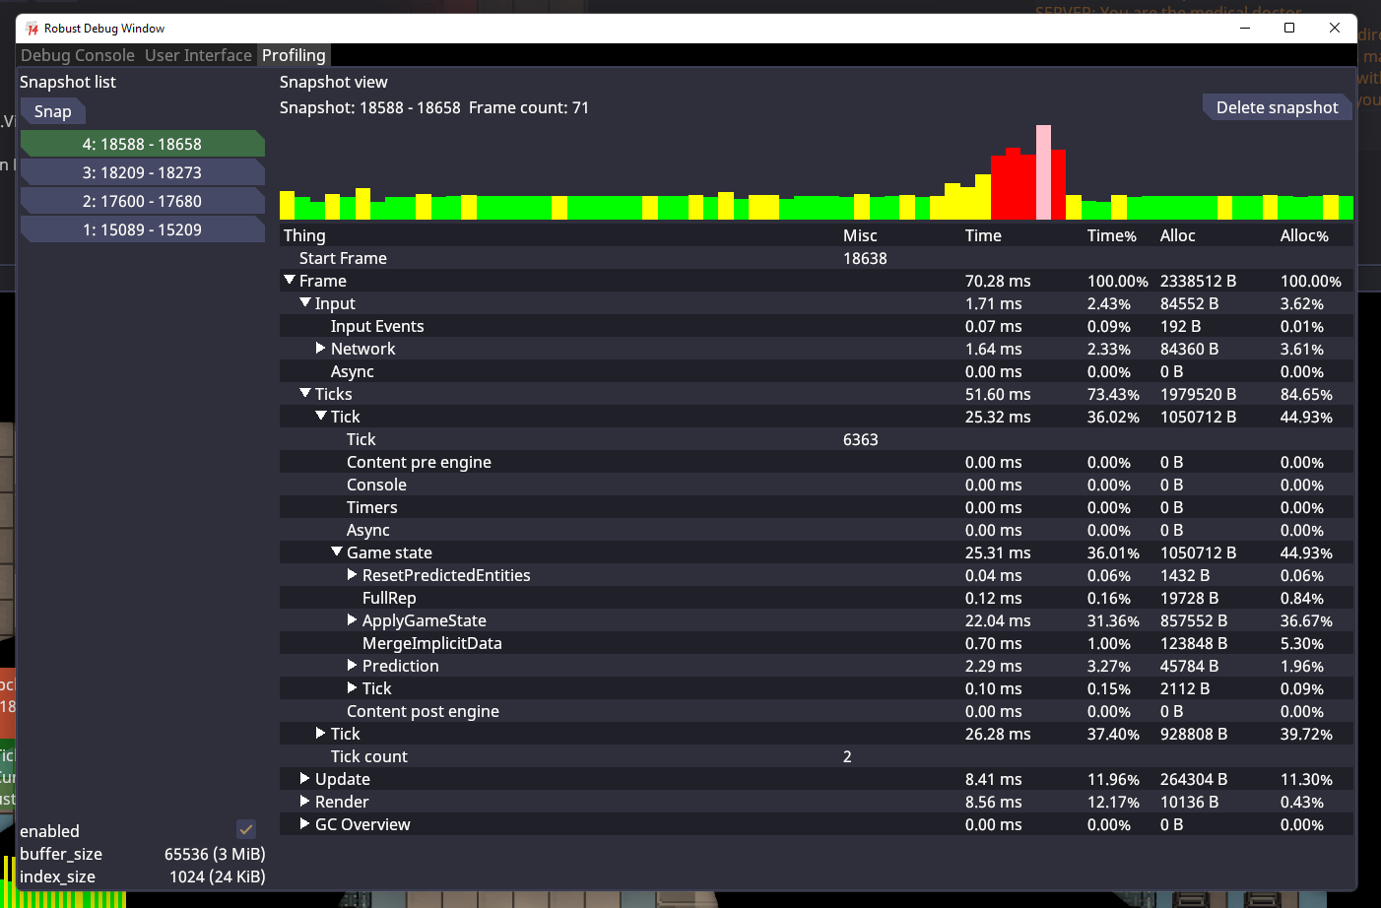Image resolution: width=1381 pixels, height=908 pixels.
Task: Click the Delete snapshot button
Action: [1277, 107]
